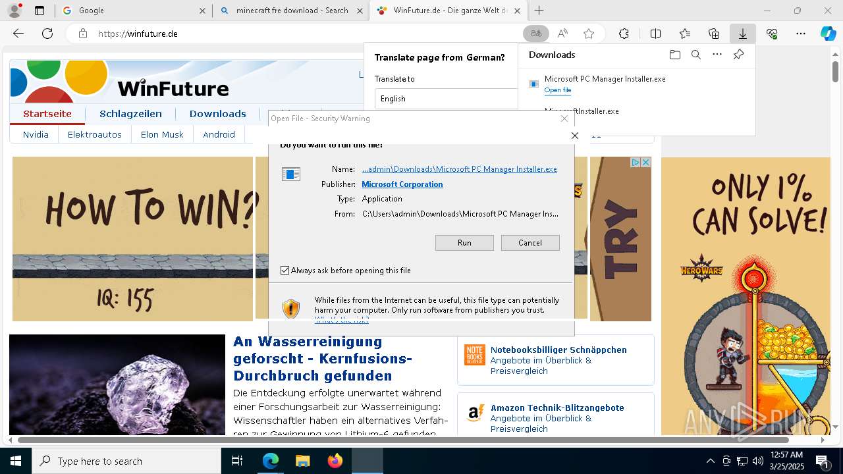The width and height of the screenshot is (843, 474).
Task: Close the Google tab
Action: tap(202, 11)
